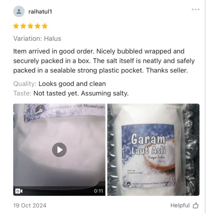This screenshot has height=213, width=213.
Task: Click the Quality rating line
Action: [x=59, y=84]
